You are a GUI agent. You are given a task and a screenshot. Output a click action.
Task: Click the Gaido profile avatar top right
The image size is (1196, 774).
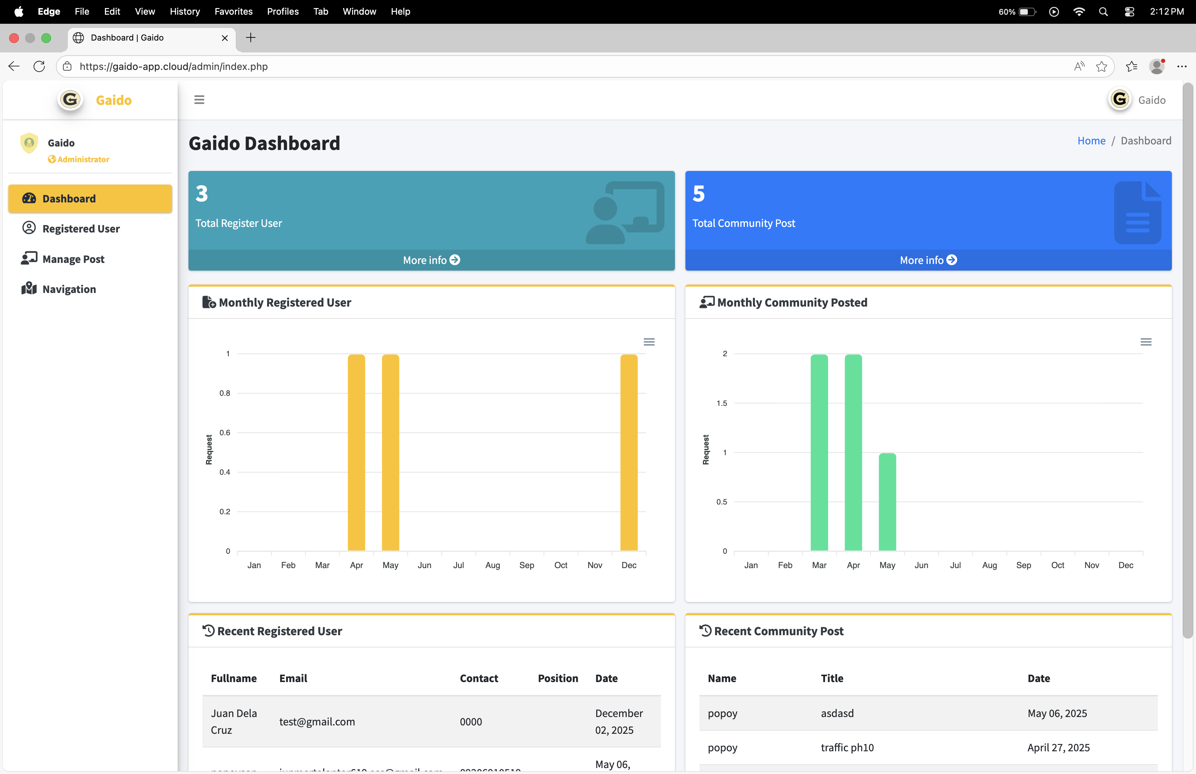point(1120,99)
